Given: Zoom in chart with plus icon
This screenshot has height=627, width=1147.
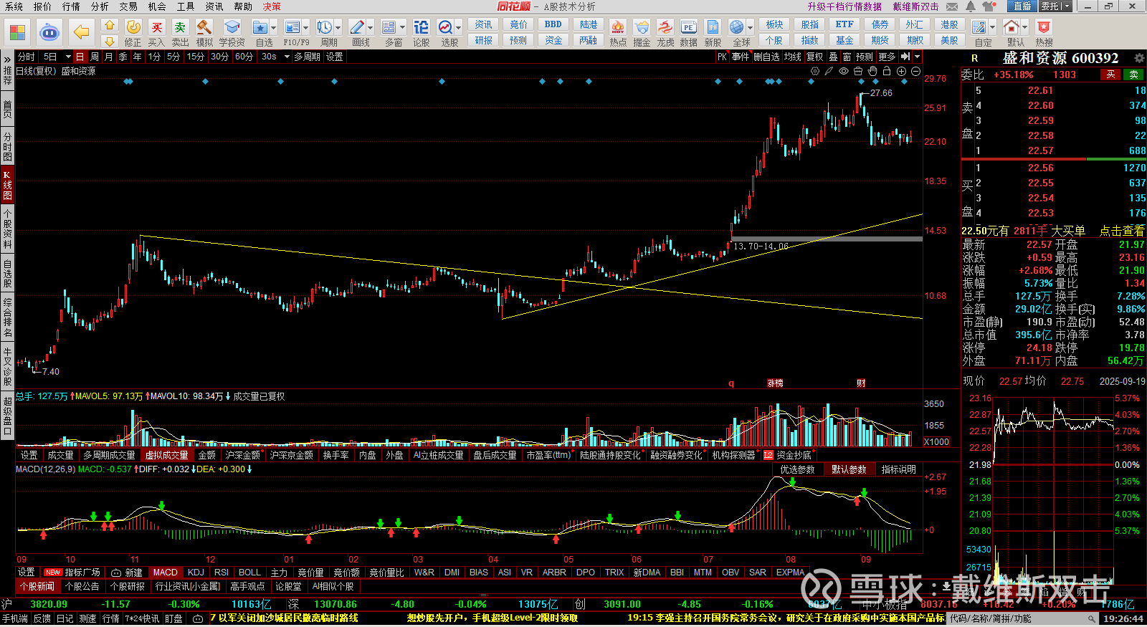Looking at the screenshot, I should point(901,71).
